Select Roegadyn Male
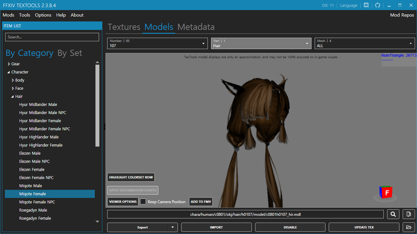This screenshot has width=417, height=234. pos(33,210)
